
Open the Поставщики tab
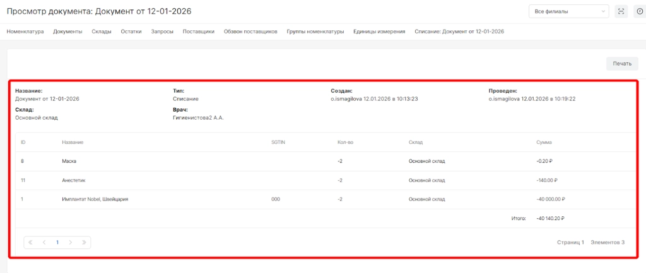pos(198,32)
